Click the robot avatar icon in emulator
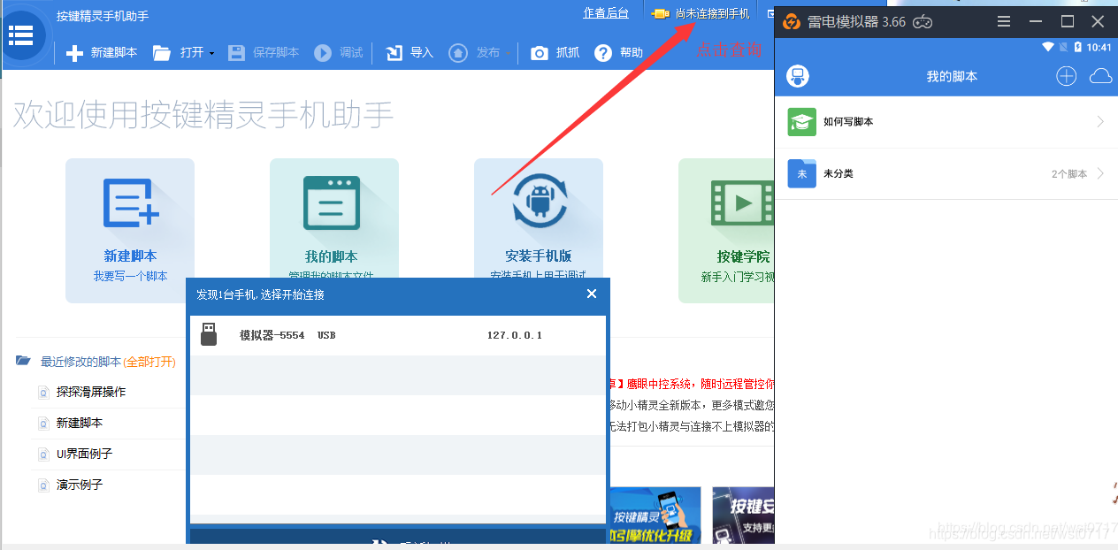 [x=798, y=76]
